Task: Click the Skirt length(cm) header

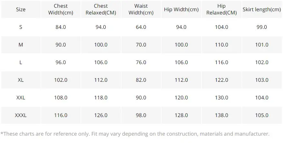Action: click(262, 9)
